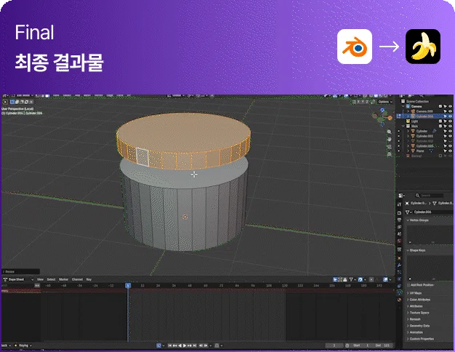Click the viewport pan hand gizmo

tap(390, 139)
